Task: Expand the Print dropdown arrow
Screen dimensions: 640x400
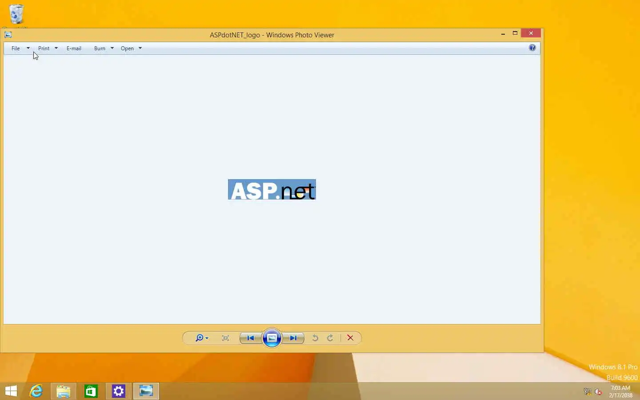Action: click(x=56, y=48)
